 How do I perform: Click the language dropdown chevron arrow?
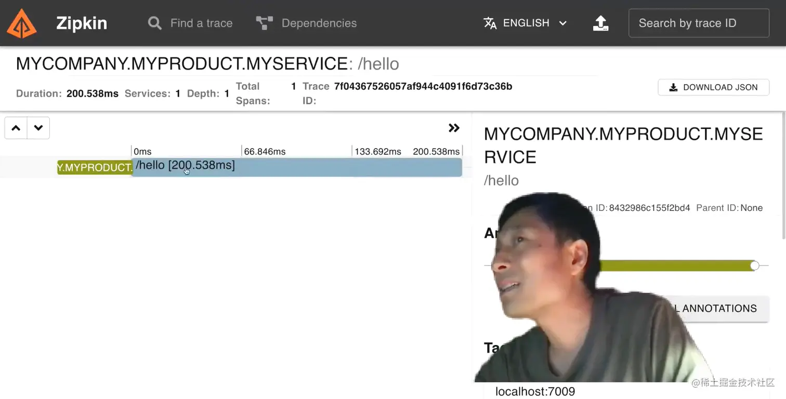pyautogui.click(x=562, y=23)
